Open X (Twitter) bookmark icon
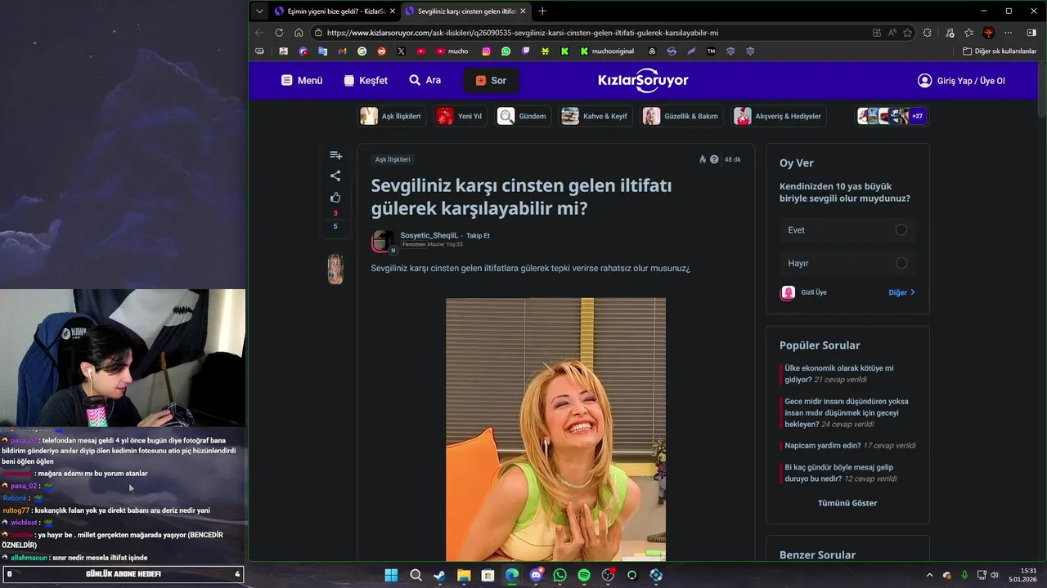This screenshot has height=588, width=1047. click(401, 51)
